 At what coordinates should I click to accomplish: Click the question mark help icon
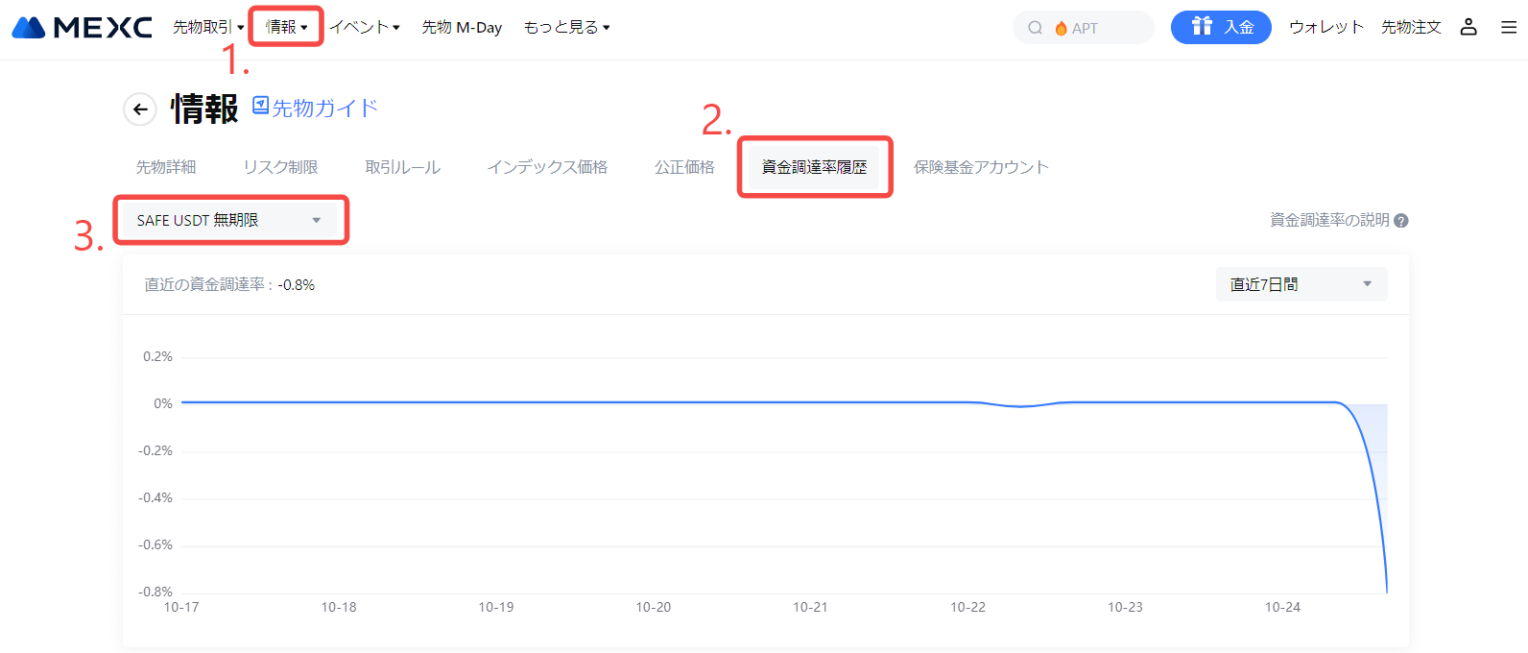click(x=1401, y=221)
